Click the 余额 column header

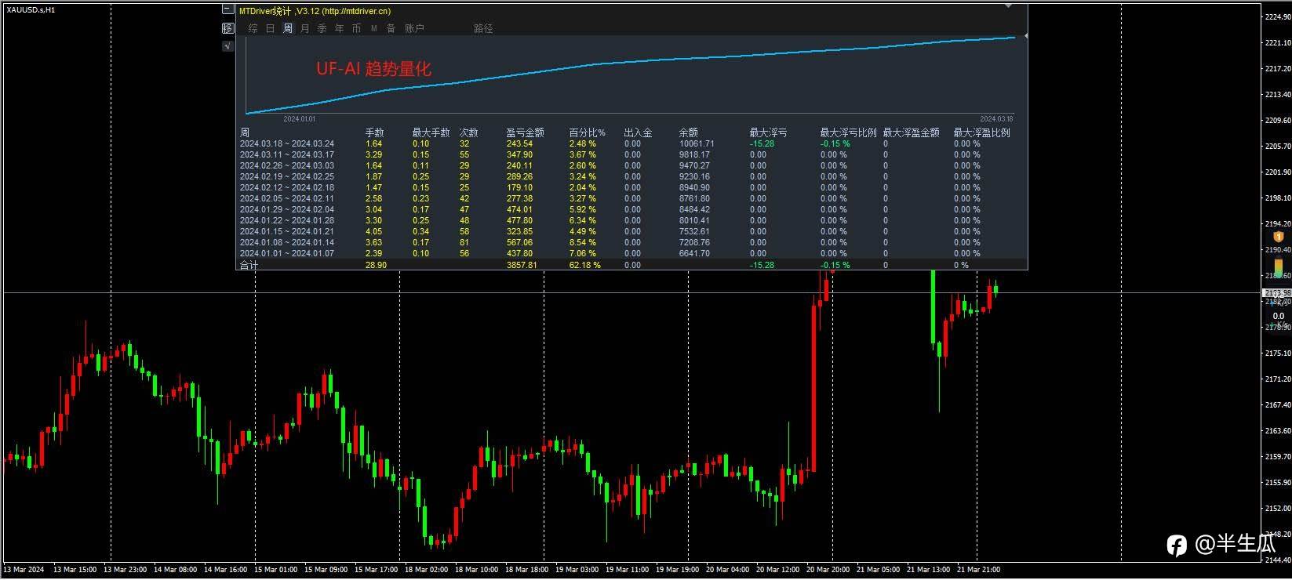(x=688, y=132)
